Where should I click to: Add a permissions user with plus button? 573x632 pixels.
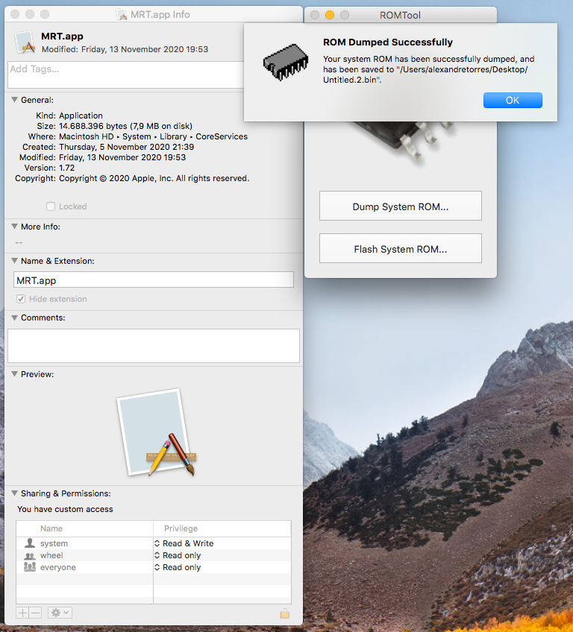click(x=22, y=613)
